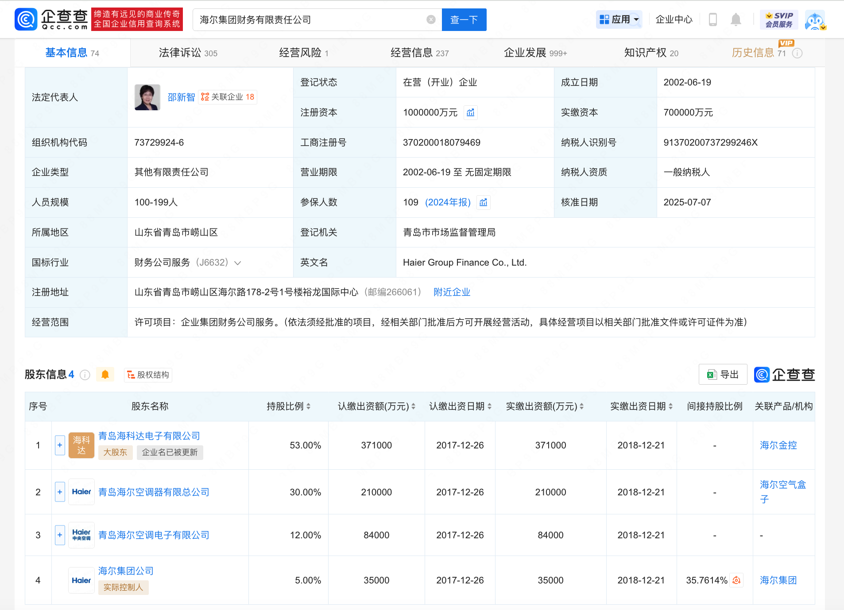The image size is (844, 610).
Task: View indirect shareholding path icon 35.7614%
Action: point(736,580)
